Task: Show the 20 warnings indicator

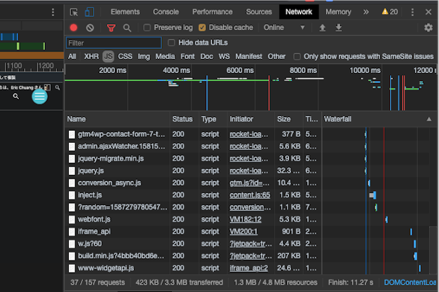Action: [x=390, y=12]
